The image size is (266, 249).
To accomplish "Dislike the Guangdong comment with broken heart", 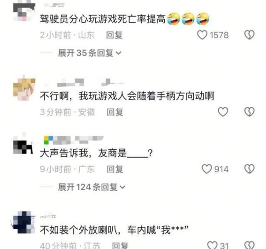I will [x=250, y=169].
